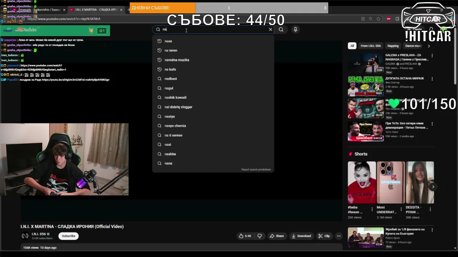Open options menu for GALENA x PRESLAVA video

(x=432, y=56)
